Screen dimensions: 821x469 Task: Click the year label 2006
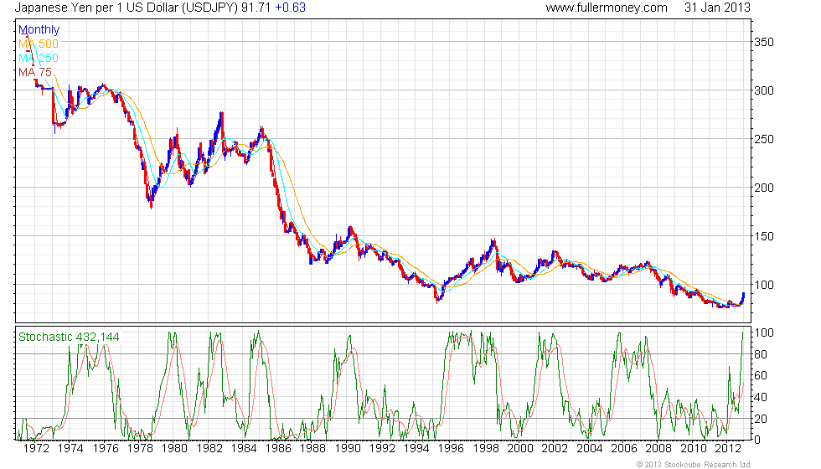click(623, 449)
